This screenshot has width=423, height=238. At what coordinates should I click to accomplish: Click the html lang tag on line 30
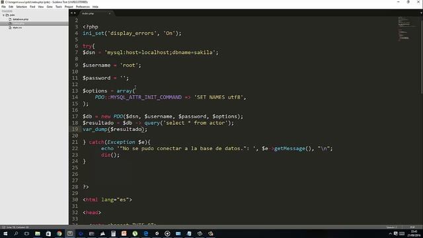coord(107,200)
